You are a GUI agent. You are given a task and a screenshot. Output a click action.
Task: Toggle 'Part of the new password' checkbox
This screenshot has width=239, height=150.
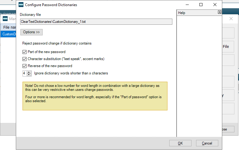coord(25,52)
